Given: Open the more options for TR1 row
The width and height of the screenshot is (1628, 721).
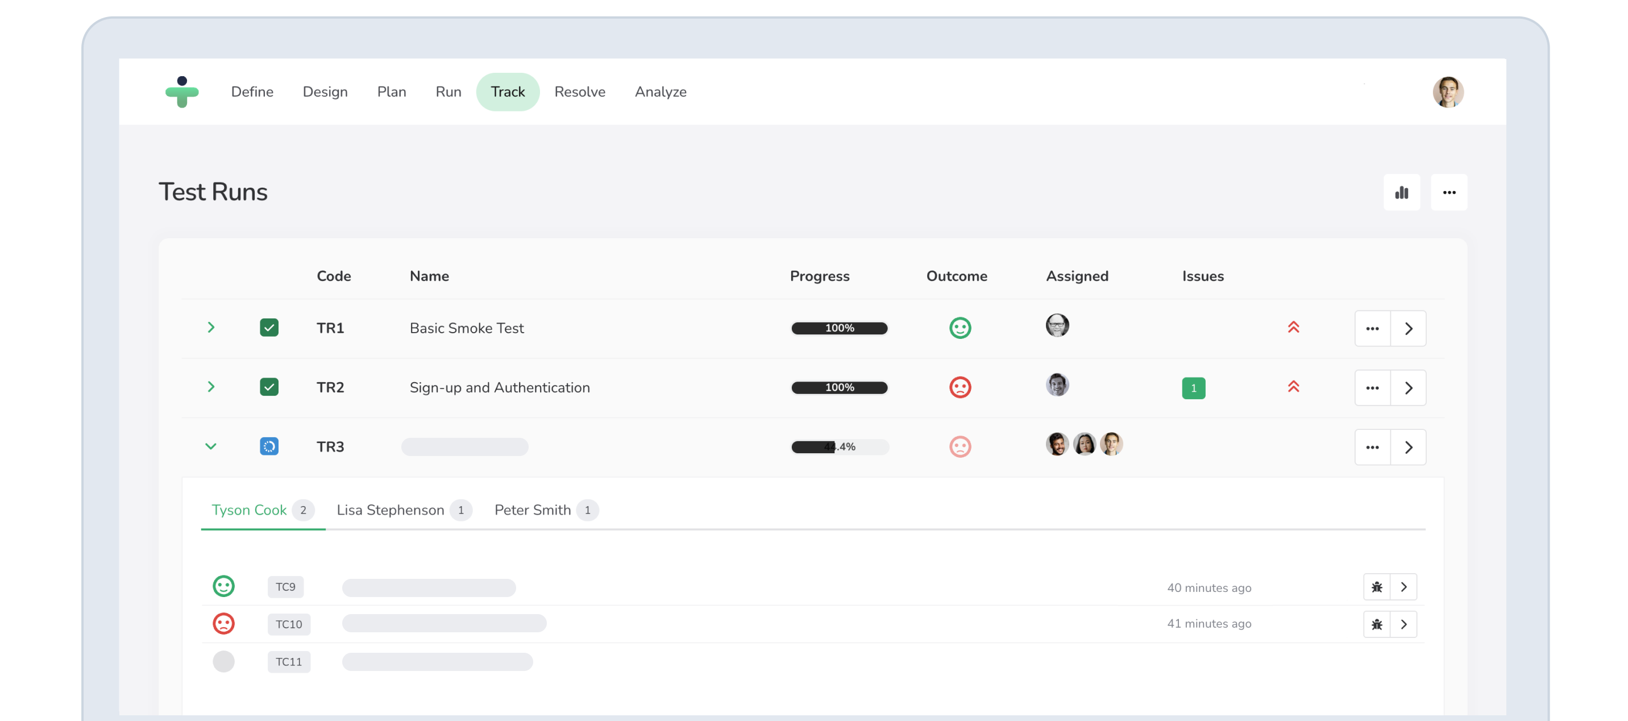Looking at the screenshot, I should (1372, 328).
